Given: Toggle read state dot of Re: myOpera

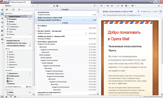Looking at the screenshot, I should [x=36, y=28].
